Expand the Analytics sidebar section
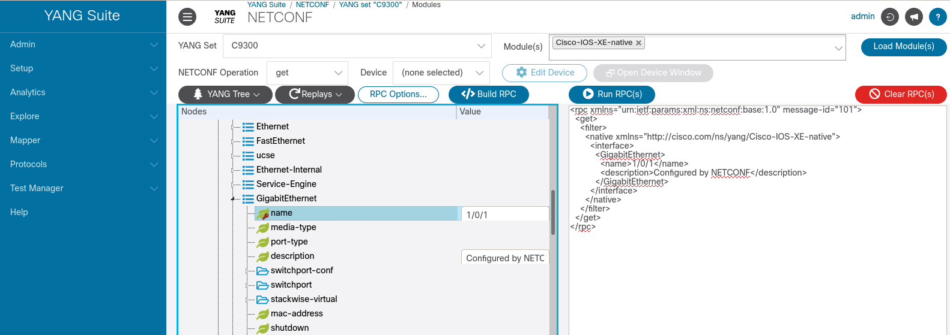The image size is (950, 335). click(83, 92)
